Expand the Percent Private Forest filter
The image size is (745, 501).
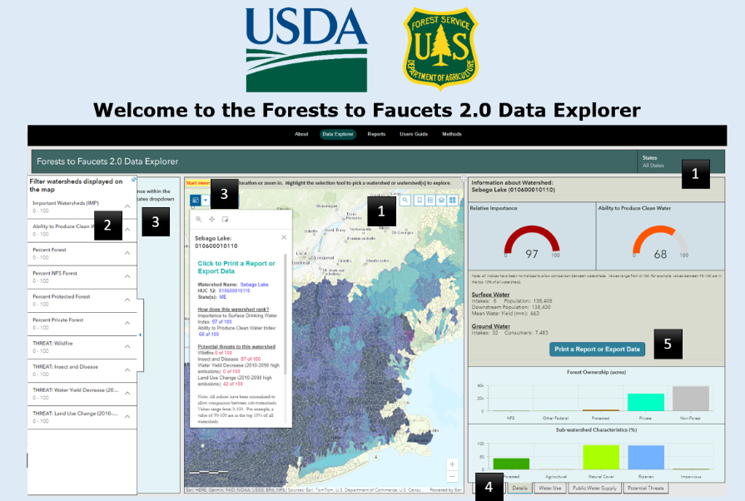[127, 323]
